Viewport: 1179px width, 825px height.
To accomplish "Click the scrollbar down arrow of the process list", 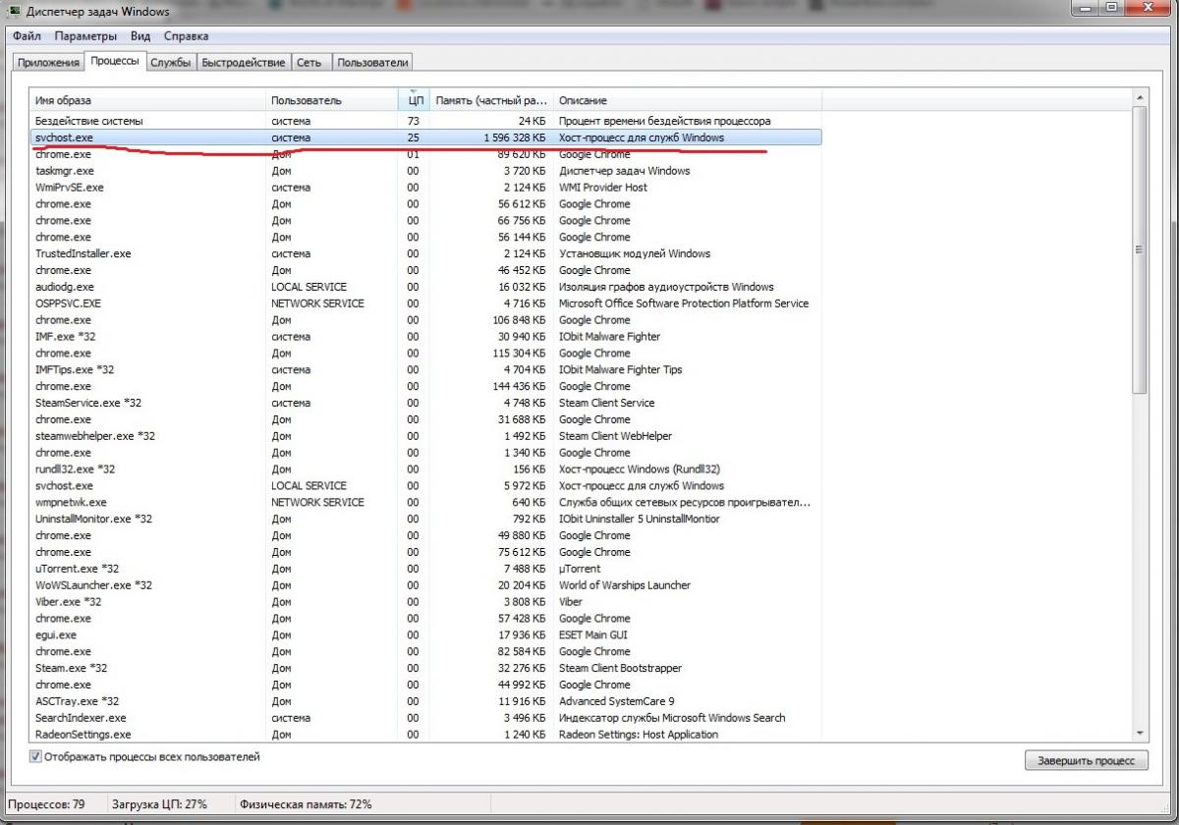I will (x=1140, y=734).
